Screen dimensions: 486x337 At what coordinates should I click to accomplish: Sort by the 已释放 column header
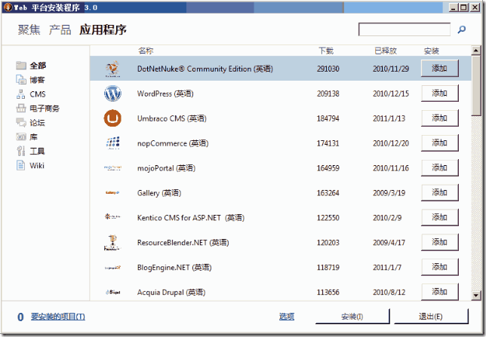pos(386,51)
